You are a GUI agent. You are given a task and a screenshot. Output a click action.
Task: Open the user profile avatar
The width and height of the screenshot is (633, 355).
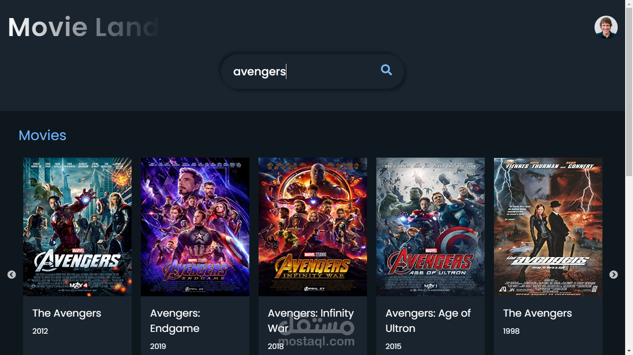coord(606,27)
